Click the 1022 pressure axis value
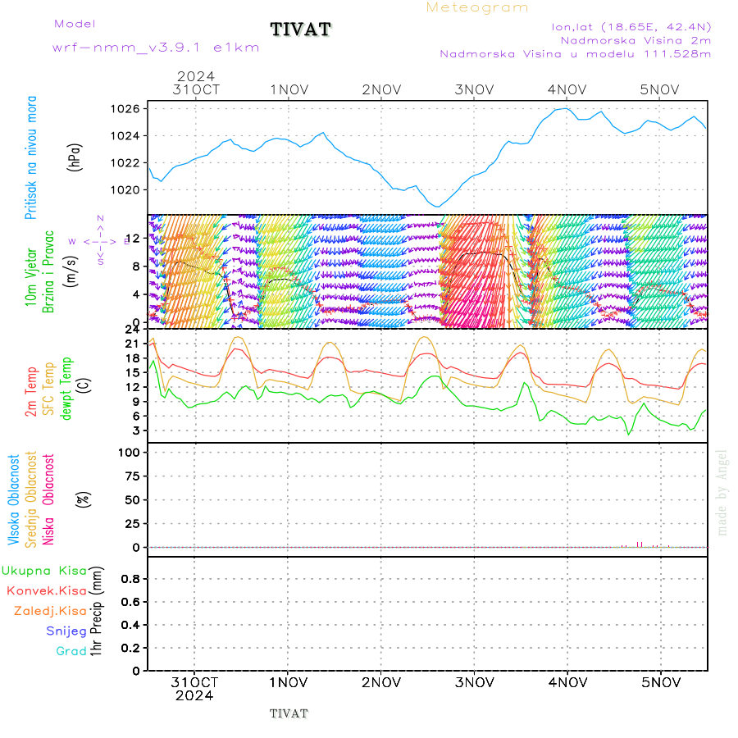 [125, 163]
